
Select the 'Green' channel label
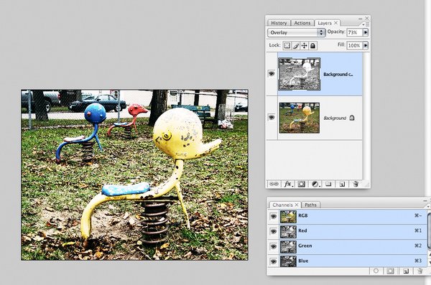tap(305, 246)
